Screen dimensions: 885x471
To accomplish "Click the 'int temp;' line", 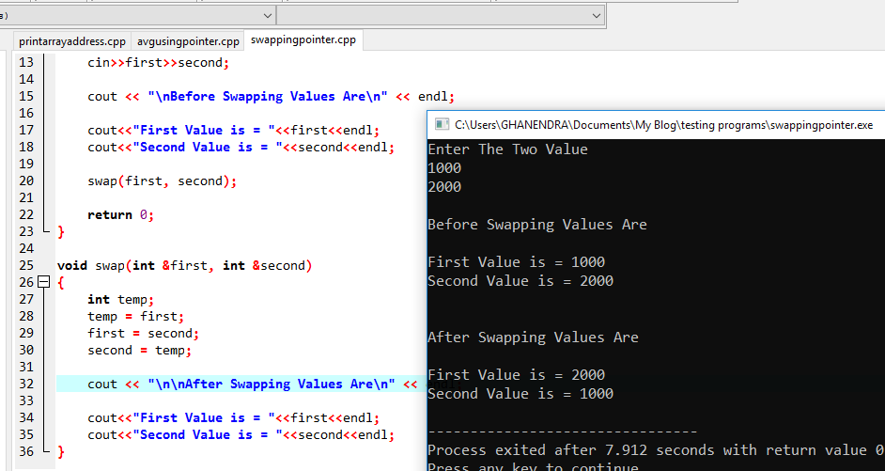I will [x=121, y=299].
